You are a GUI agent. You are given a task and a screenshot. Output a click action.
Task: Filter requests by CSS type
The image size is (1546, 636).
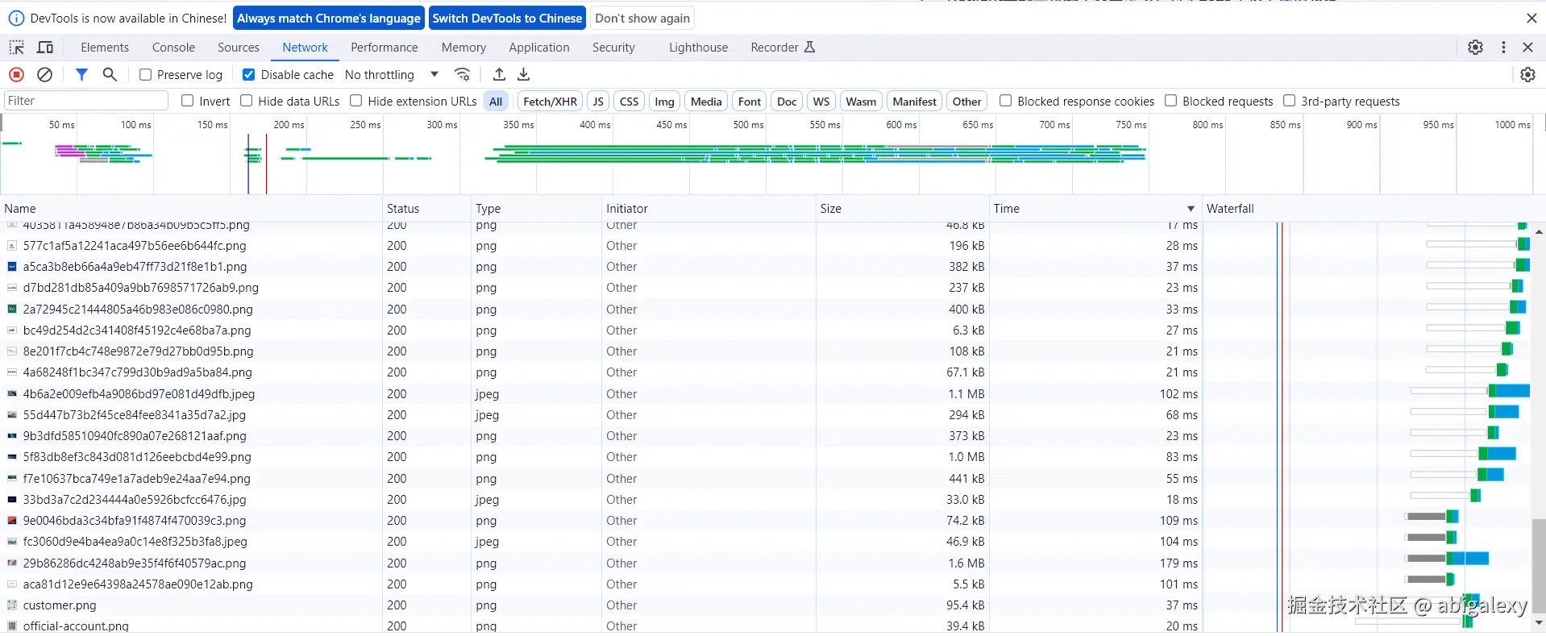(629, 101)
